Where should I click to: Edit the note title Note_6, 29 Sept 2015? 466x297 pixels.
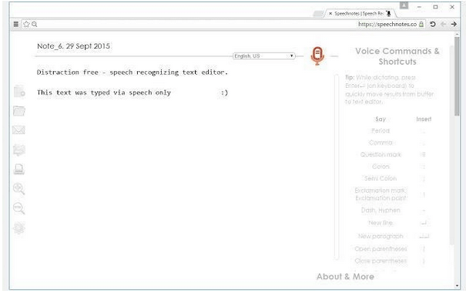[73, 46]
